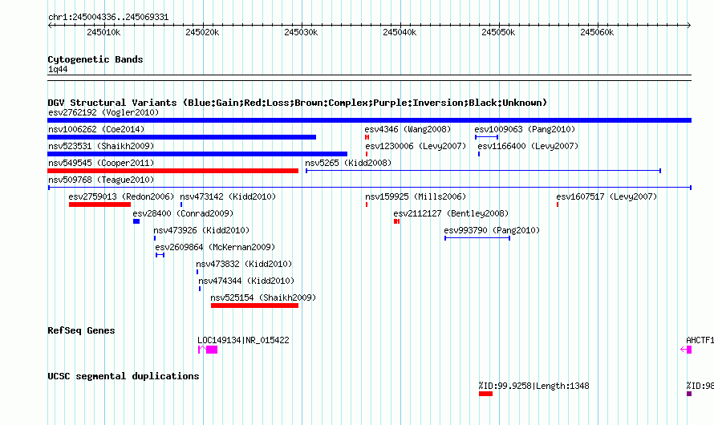Click the nsv525154 (Shaikh2009) label text

263,297
